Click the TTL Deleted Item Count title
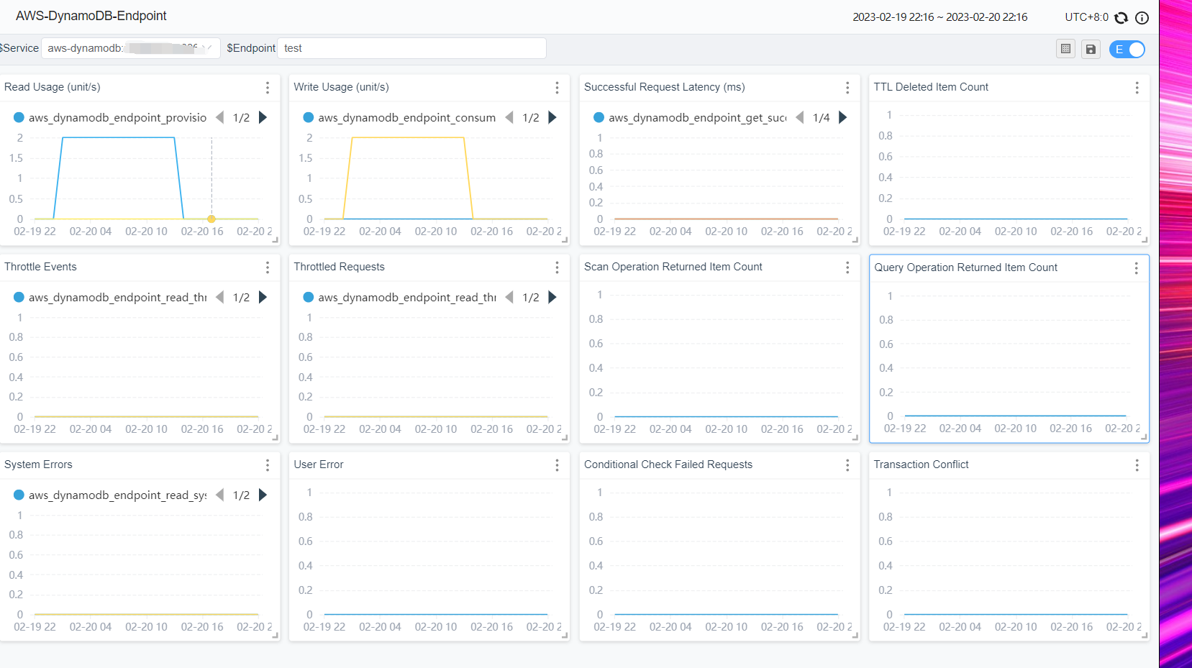Viewport: 1192px width, 668px height. click(931, 87)
